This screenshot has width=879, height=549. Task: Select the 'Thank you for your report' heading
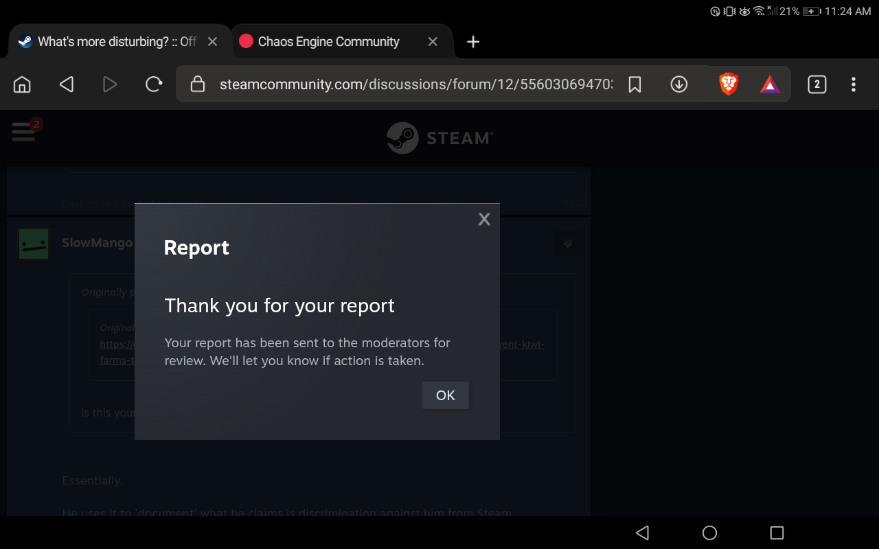click(279, 305)
